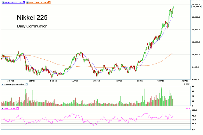Click the Daily Continuation subtitle
Image resolution: width=203 pixels, height=135 pixels.
click(x=32, y=26)
